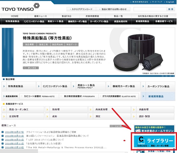
Task: Click the arrow icon beside 新規開発製品 box
Action: (x=143, y=96)
